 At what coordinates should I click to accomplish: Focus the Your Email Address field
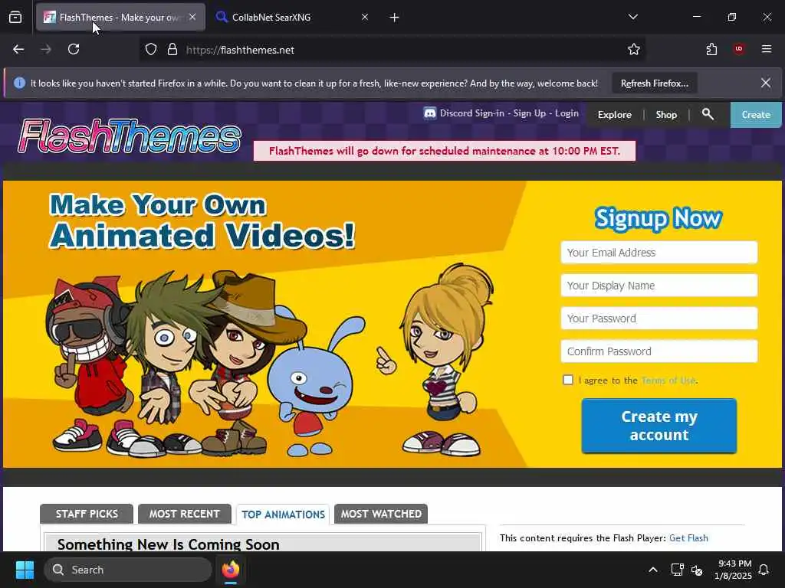tap(659, 253)
